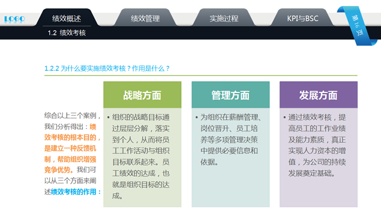The image size is (381, 216).
Task: Open the 绩效概述 tab
Action: tap(67, 19)
